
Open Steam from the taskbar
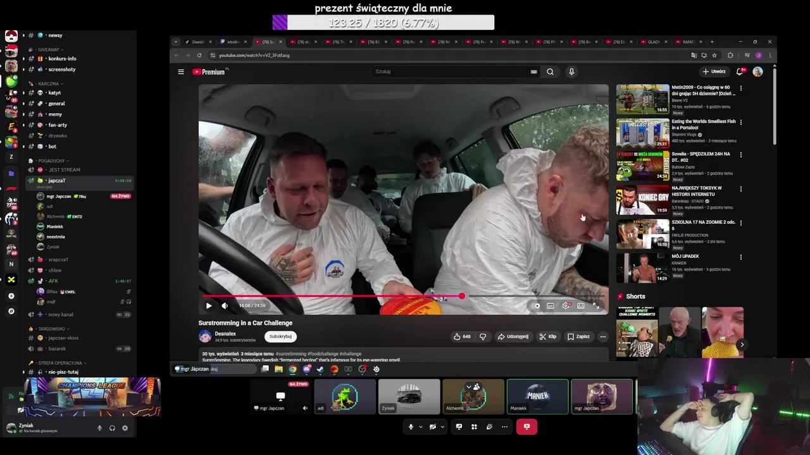pyautogui.click(x=320, y=369)
